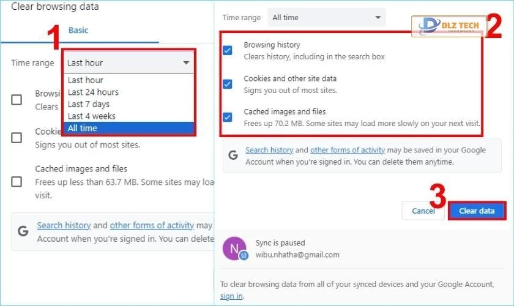Image resolution: width=514 pixels, height=306 pixels.
Task: Click the sign in link
Action: click(231, 296)
